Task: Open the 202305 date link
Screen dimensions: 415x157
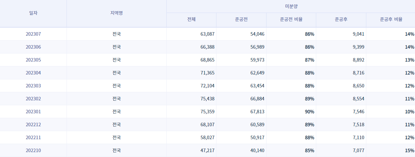Action: pos(33,60)
